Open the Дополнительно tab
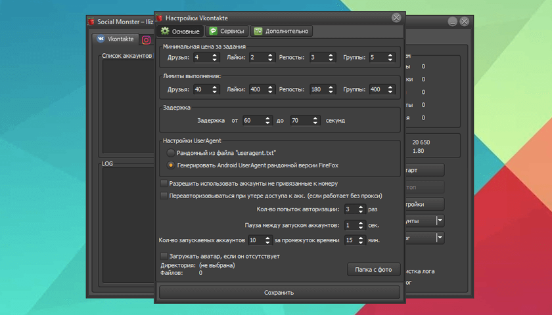This screenshot has height=315, width=552. click(x=281, y=31)
